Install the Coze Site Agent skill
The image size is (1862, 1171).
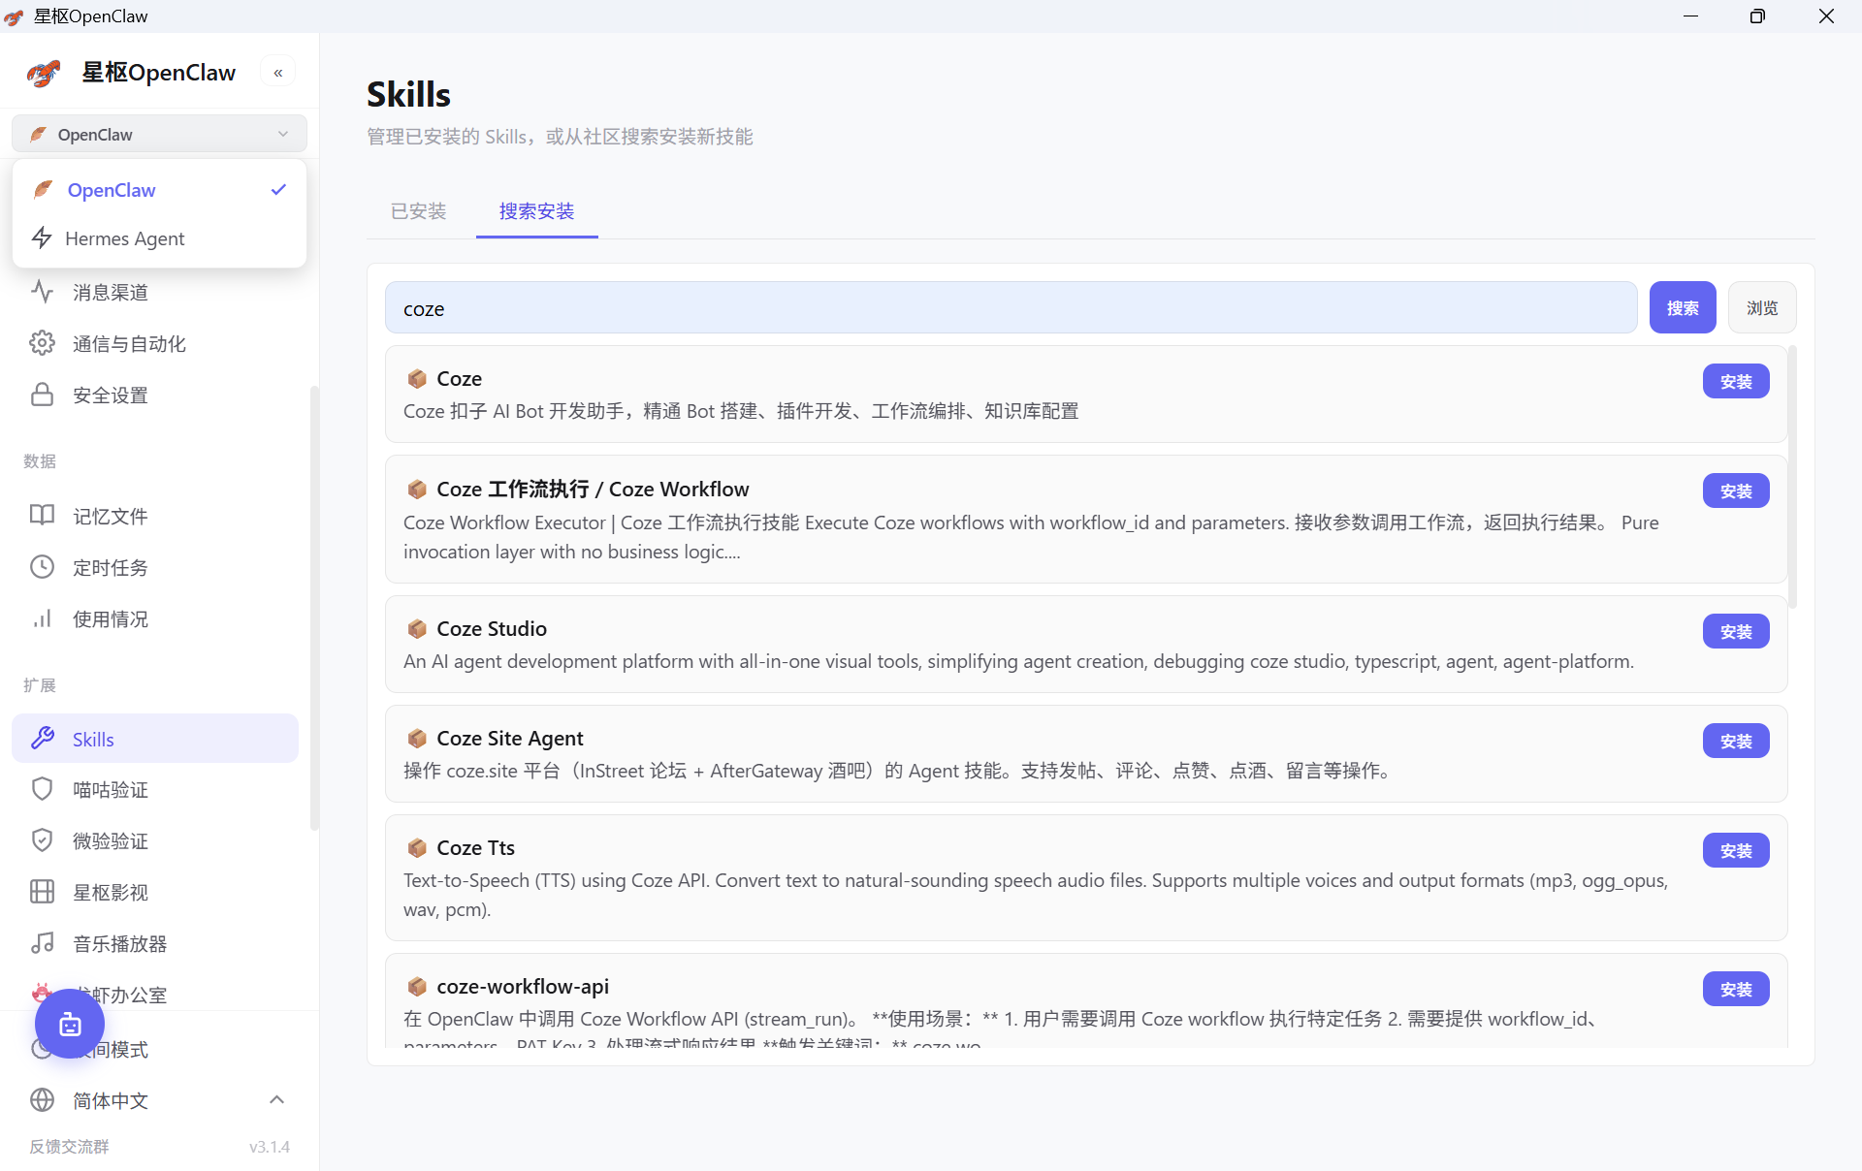tap(1736, 742)
